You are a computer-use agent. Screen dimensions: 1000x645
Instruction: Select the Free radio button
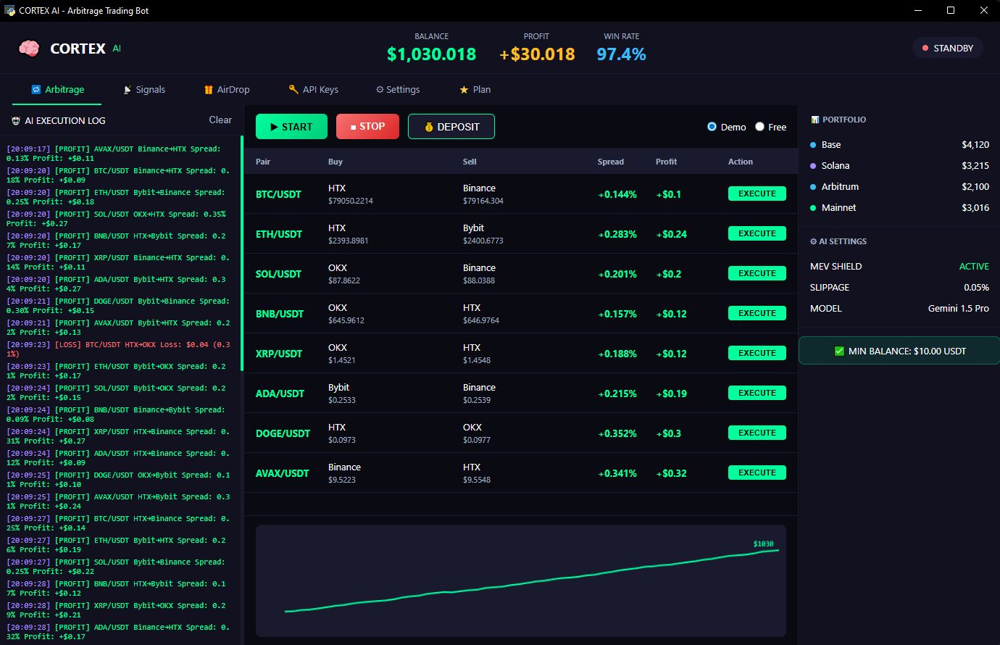[x=759, y=127]
